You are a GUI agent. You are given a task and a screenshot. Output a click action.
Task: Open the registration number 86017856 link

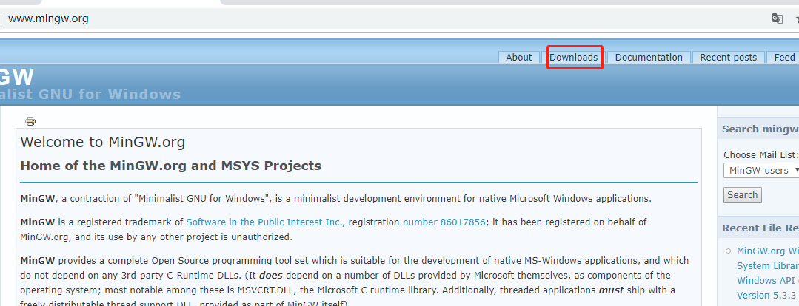click(x=444, y=222)
